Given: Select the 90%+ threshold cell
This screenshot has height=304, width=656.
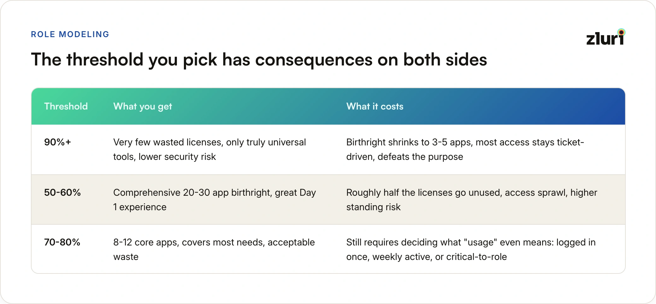Looking at the screenshot, I should click(58, 142).
